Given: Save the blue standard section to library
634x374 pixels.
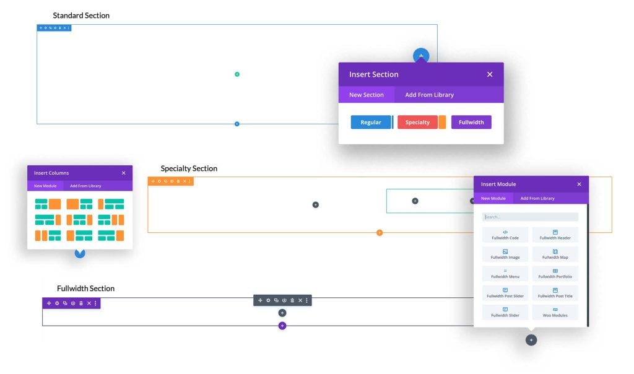Looking at the screenshot, I should coord(56,27).
